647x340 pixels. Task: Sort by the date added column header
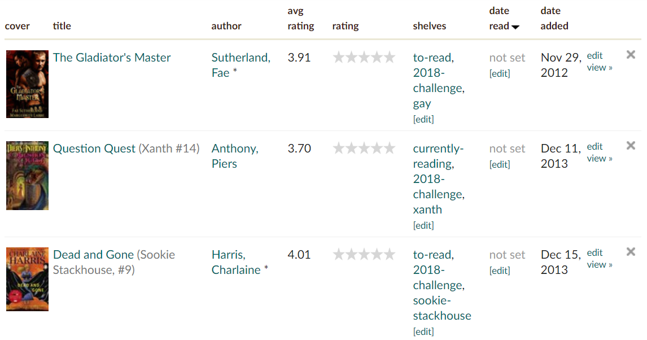(554, 26)
